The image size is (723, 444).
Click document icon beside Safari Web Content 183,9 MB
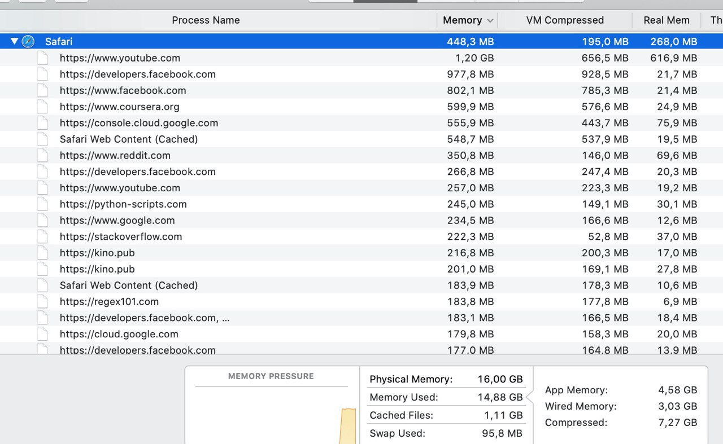(x=43, y=285)
